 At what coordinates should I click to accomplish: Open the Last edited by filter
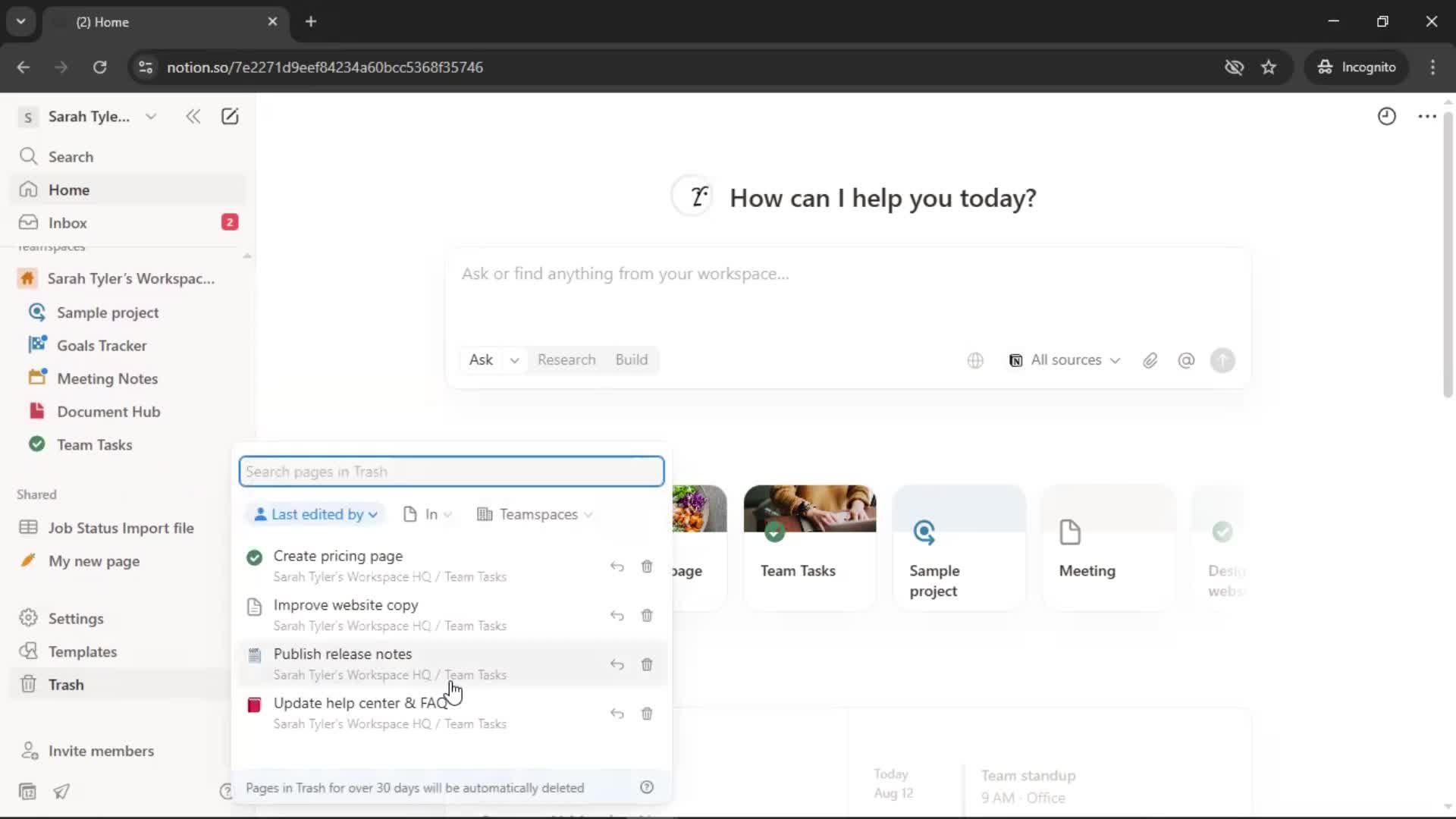pos(315,514)
